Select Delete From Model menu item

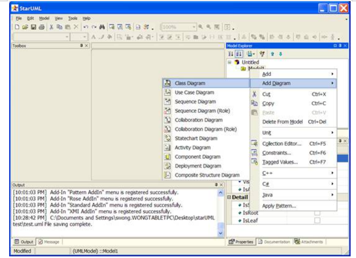tap(293, 122)
